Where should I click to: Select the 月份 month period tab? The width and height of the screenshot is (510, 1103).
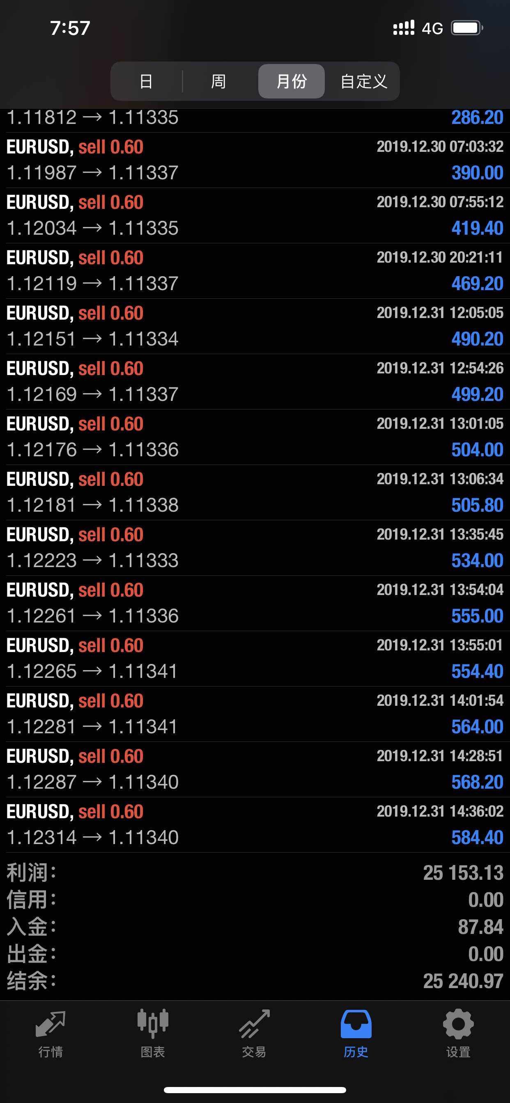point(292,81)
